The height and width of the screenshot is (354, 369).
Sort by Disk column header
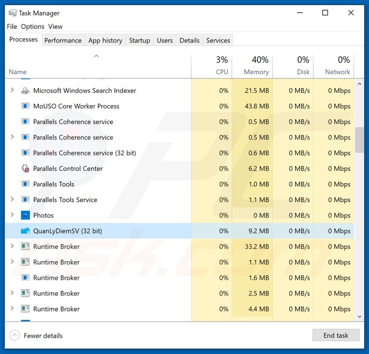[x=293, y=66]
